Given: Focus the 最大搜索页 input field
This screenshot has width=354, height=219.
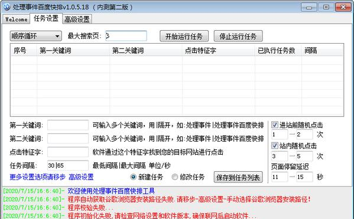Looking at the screenshot, I should tap(126, 36).
